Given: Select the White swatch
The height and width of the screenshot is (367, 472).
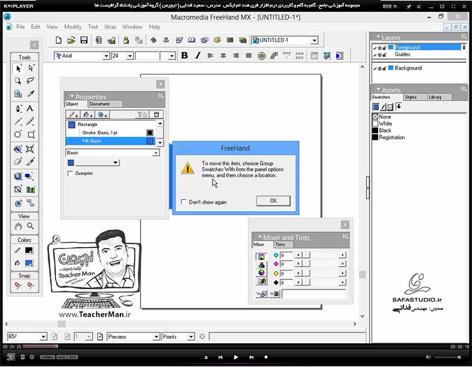Looking at the screenshot, I should pos(382,124).
